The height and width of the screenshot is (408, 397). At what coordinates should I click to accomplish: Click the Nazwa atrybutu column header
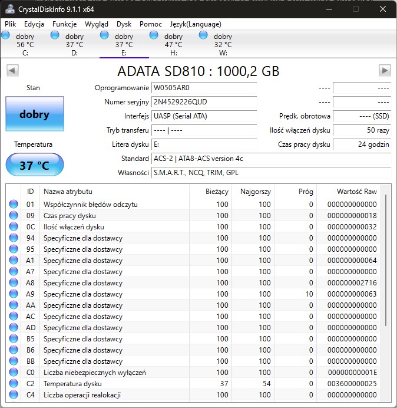[114, 192]
